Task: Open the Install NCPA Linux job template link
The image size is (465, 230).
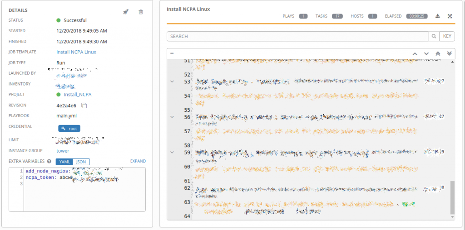Action: coord(76,52)
